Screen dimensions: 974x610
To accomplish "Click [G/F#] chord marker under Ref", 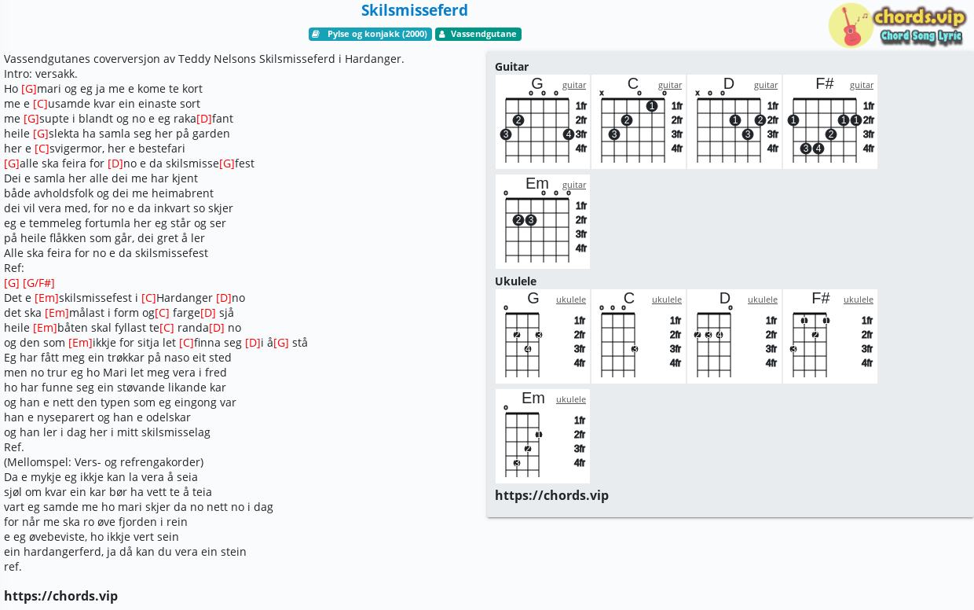I will [38, 283].
